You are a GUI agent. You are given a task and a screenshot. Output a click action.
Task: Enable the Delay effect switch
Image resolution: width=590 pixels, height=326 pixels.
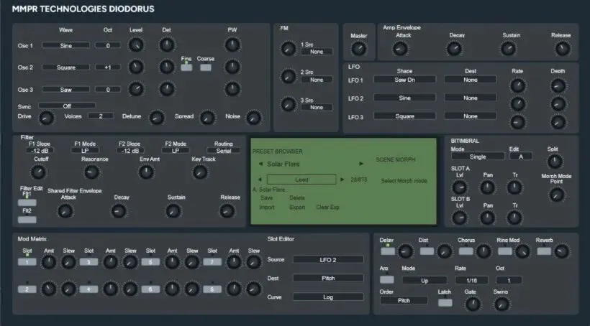point(388,251)
